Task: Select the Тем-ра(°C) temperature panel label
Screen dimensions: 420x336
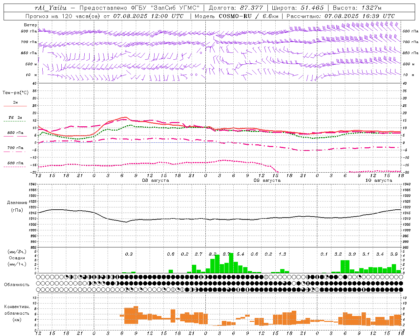Action: 15,93
